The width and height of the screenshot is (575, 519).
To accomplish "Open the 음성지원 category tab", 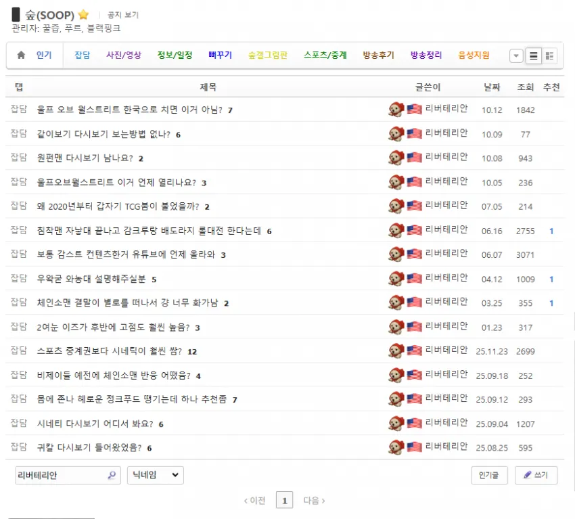I will [474, 55].
